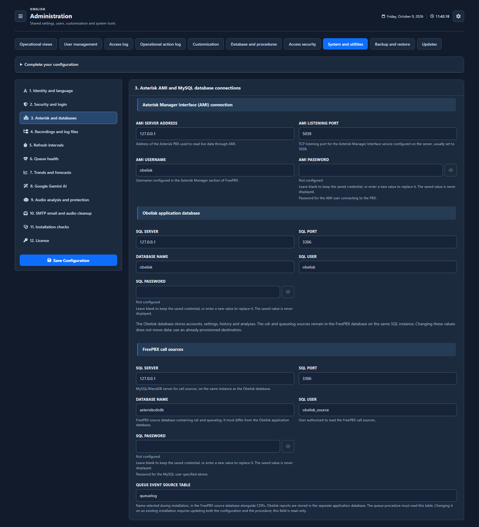Click the Obelisk application database SQL port field
479x527 pixels.
pyautogui.click(x=378, y=242)
